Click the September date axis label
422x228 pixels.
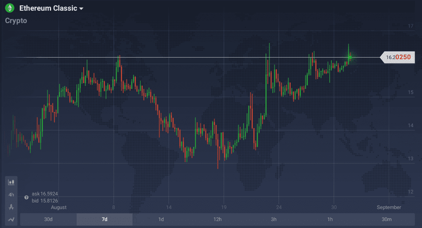(x=389, y=207)
